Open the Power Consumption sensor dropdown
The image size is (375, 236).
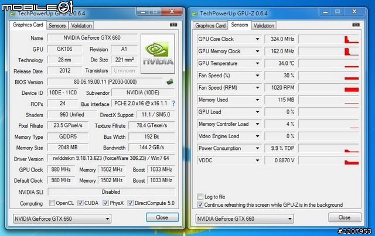click(x=257, y=148)
